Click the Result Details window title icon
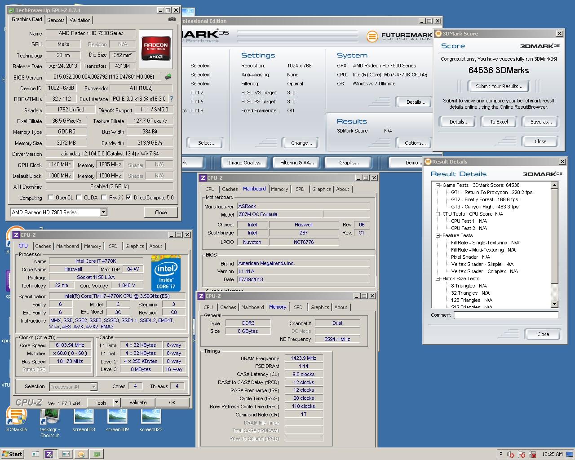575x460 pixels. click(x=428, y=162)
